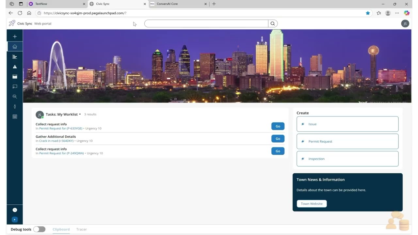Click the Town Website button
This screenshot has width=418, height=235.
point(312,204)
